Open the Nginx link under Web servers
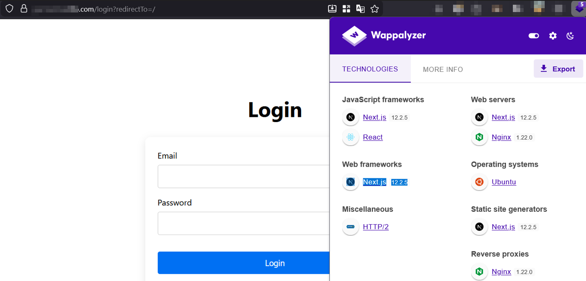This screenshot has height=281, width=586. (x=501, y=137)
